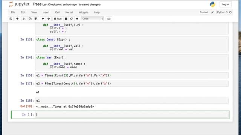Screen dimensions: 241x135
Task: Restart the kernel
Action: click(x=72, y=19)
